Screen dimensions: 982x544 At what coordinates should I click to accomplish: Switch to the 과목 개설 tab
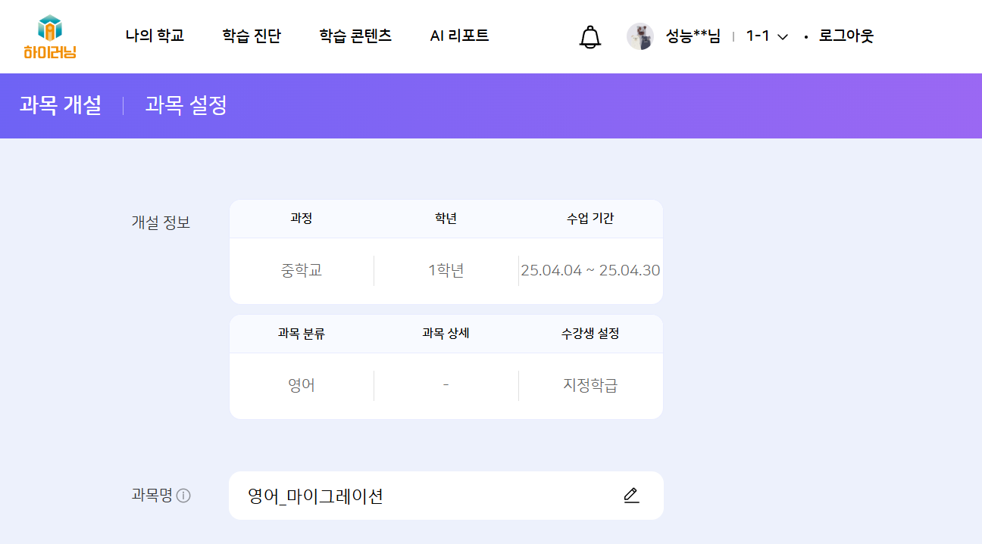61,106
